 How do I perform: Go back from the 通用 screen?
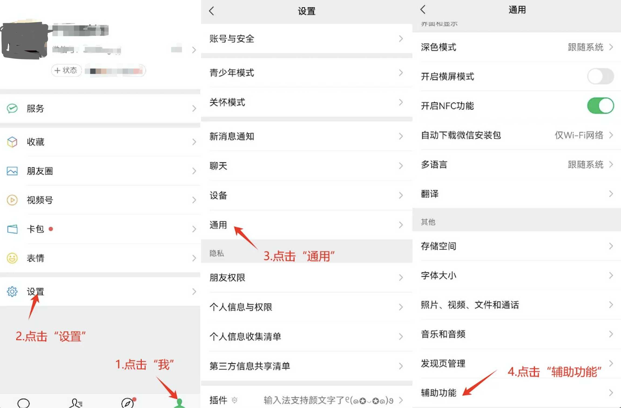tap(423, 9)
